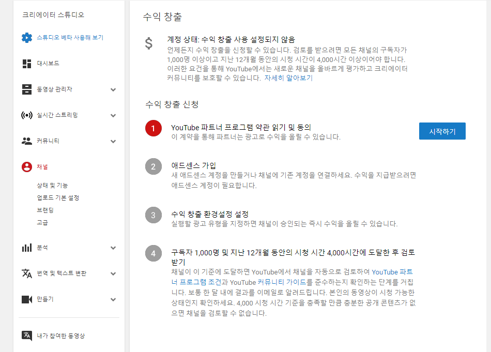Click step 3 heading 수익 창출 환경설정 설정
The height and width of the screenshot is (352, 491).
coord(210,214)
